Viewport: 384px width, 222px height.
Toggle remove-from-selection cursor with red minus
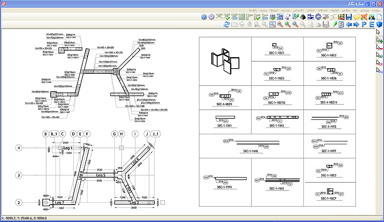click(x=379, y=48)
